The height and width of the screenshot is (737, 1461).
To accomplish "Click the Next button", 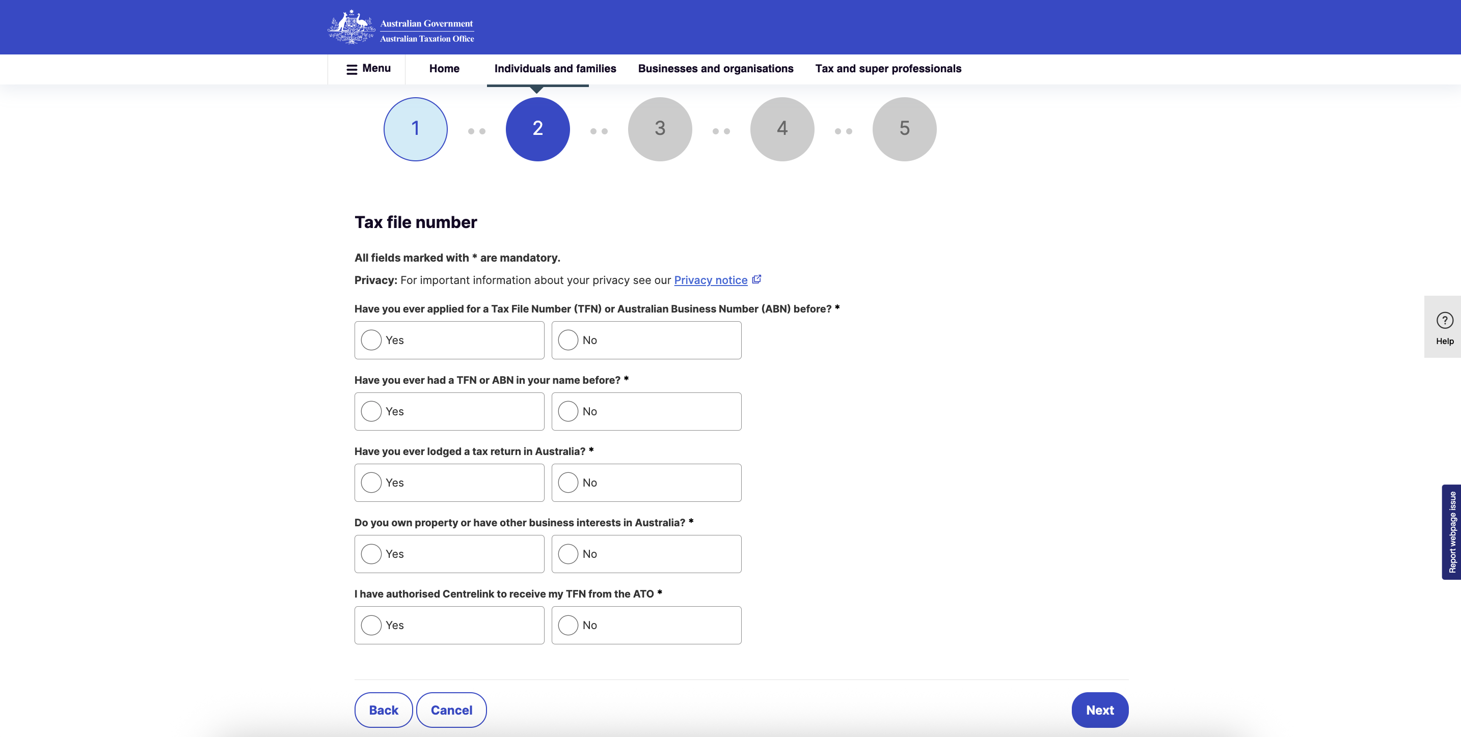I will (1099, 710).
